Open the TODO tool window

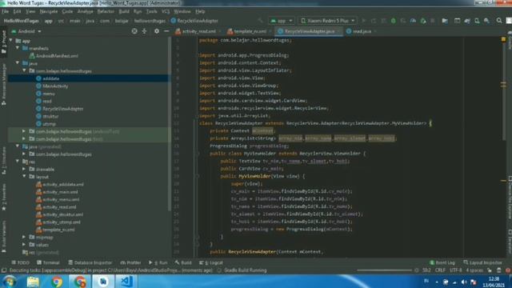click(21, 263)
